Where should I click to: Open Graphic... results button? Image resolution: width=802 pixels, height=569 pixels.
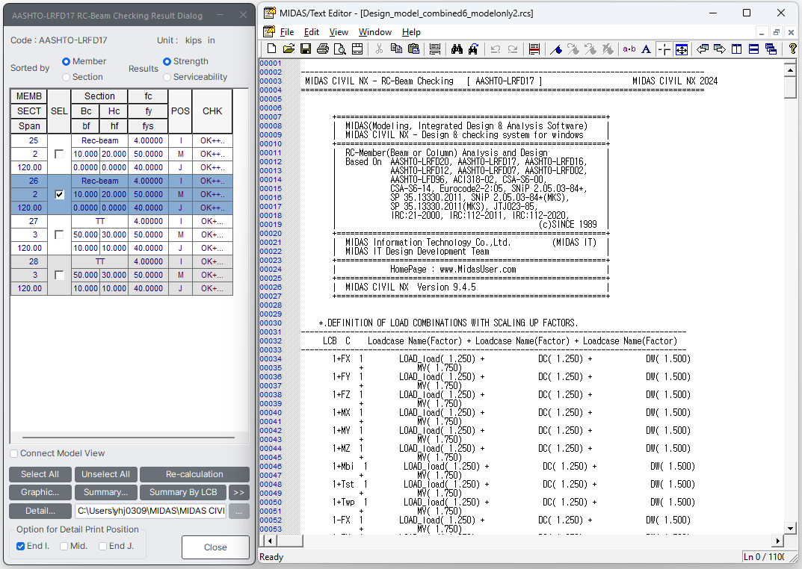[40, 492]
